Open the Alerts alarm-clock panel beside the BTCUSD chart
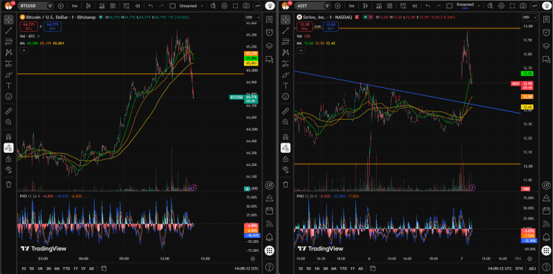This screenshot has height=274, width=553. [x=270, y=32]
